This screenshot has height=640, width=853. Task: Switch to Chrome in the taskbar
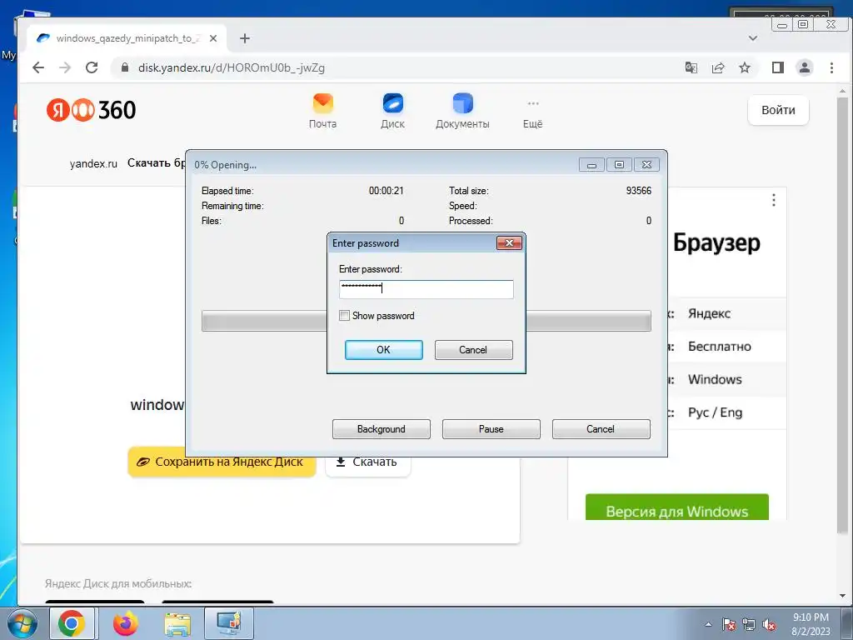[x=72, y=623]
